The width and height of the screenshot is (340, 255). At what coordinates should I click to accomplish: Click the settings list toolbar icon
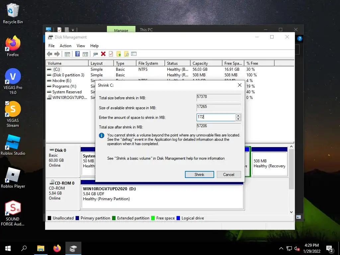tap(134, 54)
